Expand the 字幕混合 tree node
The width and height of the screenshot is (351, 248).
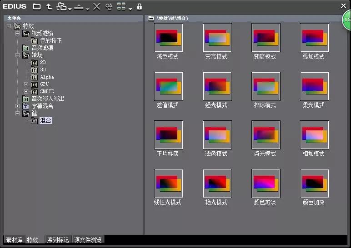[18, 106]
